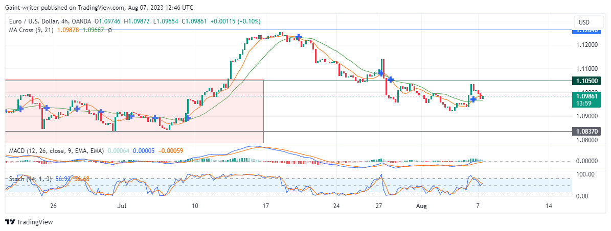Image resolution: width=611 pixels, height=231 pixels.
Task: Click the MA Cross empty-value symbol in legend
Action: (x=109, y=30)
